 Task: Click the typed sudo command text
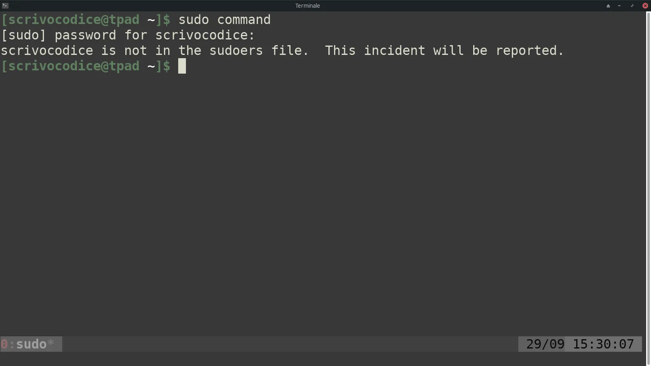[225, 20]
